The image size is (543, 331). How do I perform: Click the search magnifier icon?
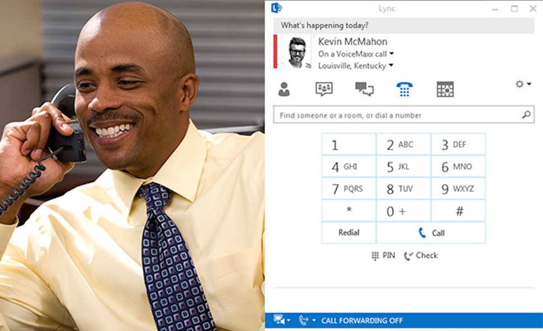[526, 114]
